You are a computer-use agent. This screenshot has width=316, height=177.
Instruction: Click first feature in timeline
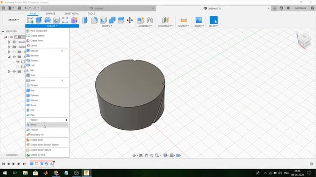point(32,164)
